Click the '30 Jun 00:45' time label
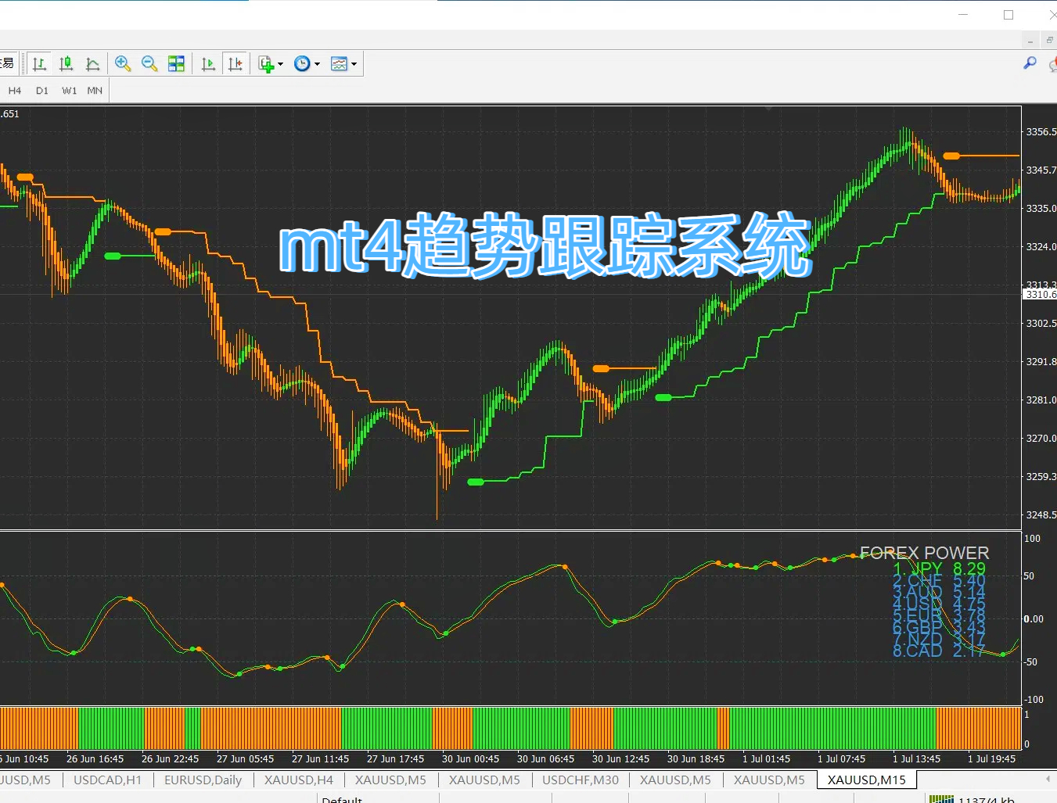Image resolution: width=1057 pixels, height=803 pixels. coord(470,758)
